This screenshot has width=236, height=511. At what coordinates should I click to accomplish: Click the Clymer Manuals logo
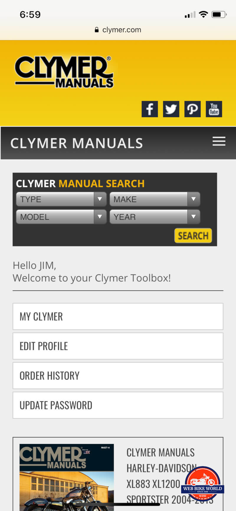click(x=64, y=72)
